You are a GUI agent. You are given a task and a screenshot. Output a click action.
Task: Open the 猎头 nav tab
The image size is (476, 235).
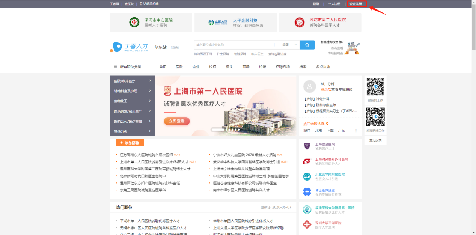(229, 67)
